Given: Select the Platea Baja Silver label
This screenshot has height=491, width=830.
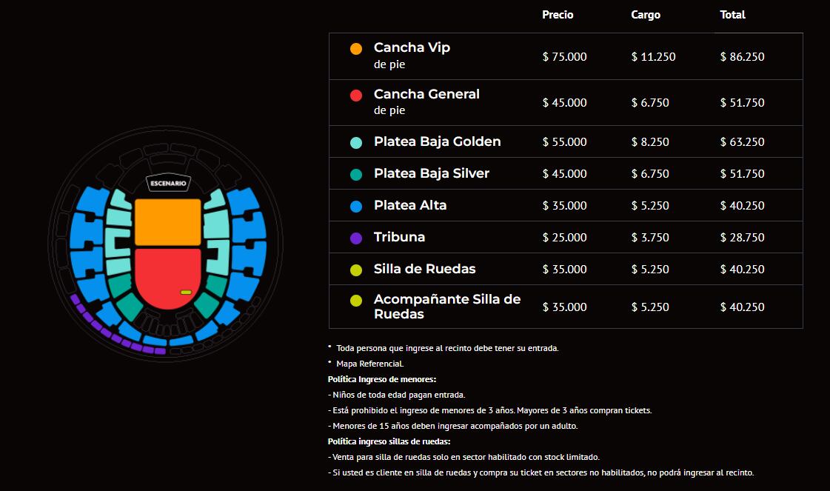Looking at the screenshot, I should pyautogui.click(x=431, y=173).
